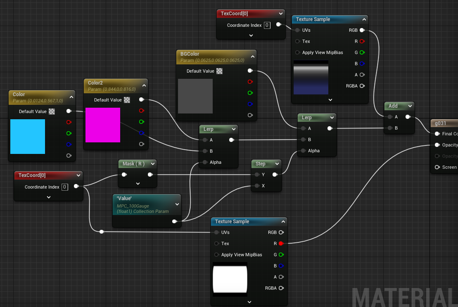Expand the left Lerp node header arrow

234,129
